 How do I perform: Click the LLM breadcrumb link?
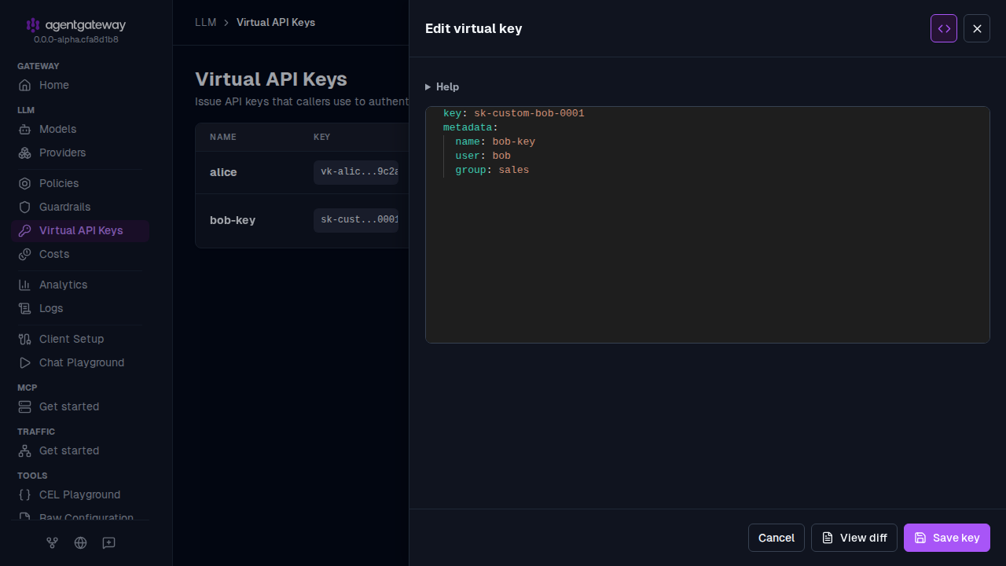click(x=205, y=22)
